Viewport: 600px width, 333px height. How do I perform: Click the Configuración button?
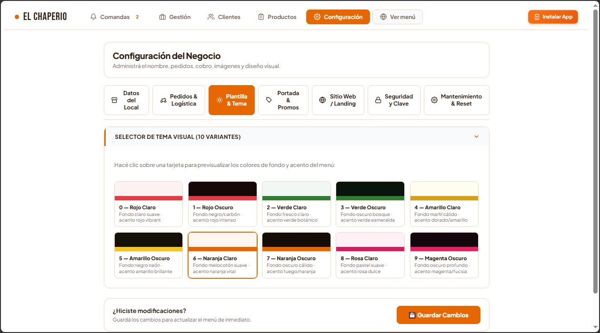pos(338,17)
